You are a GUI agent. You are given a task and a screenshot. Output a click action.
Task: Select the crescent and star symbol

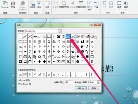point(68,51)
